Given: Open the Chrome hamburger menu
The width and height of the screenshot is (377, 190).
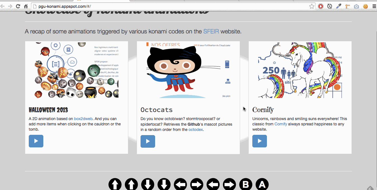Looking at the screenshot, I should [374, 6].
